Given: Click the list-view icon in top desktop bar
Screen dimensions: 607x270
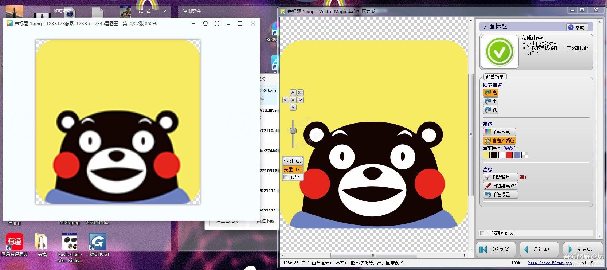Looking at the screenshot, I should coord(141,11).
